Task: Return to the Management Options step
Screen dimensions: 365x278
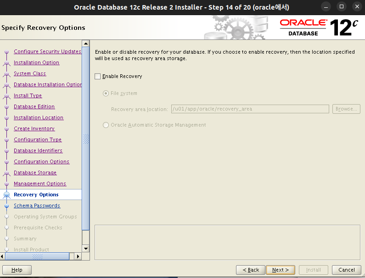Action: point(40,183)
